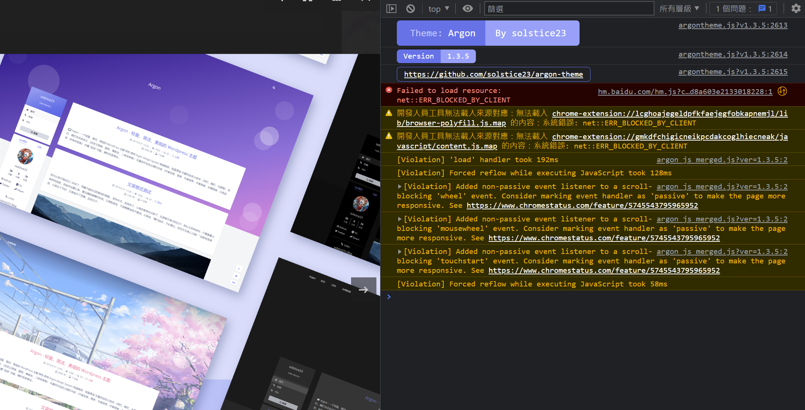Click the network request icon beside hm.baidu.com link
Viewport: 805px width, 410px height.
tap(782, 91)
